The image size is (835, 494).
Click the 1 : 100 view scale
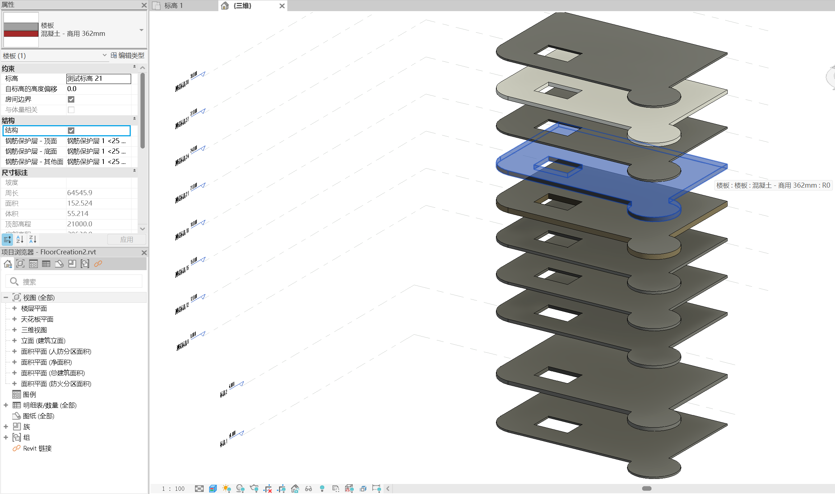click(173, 489)
